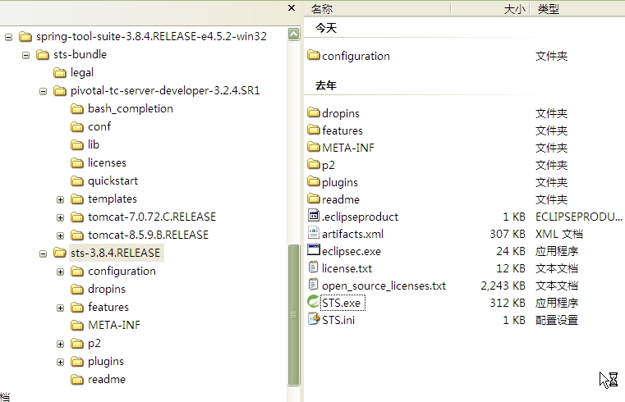The image size is (625, 402).
Task: Click the eclipsec.exe application icon
Action: point(314,250)
